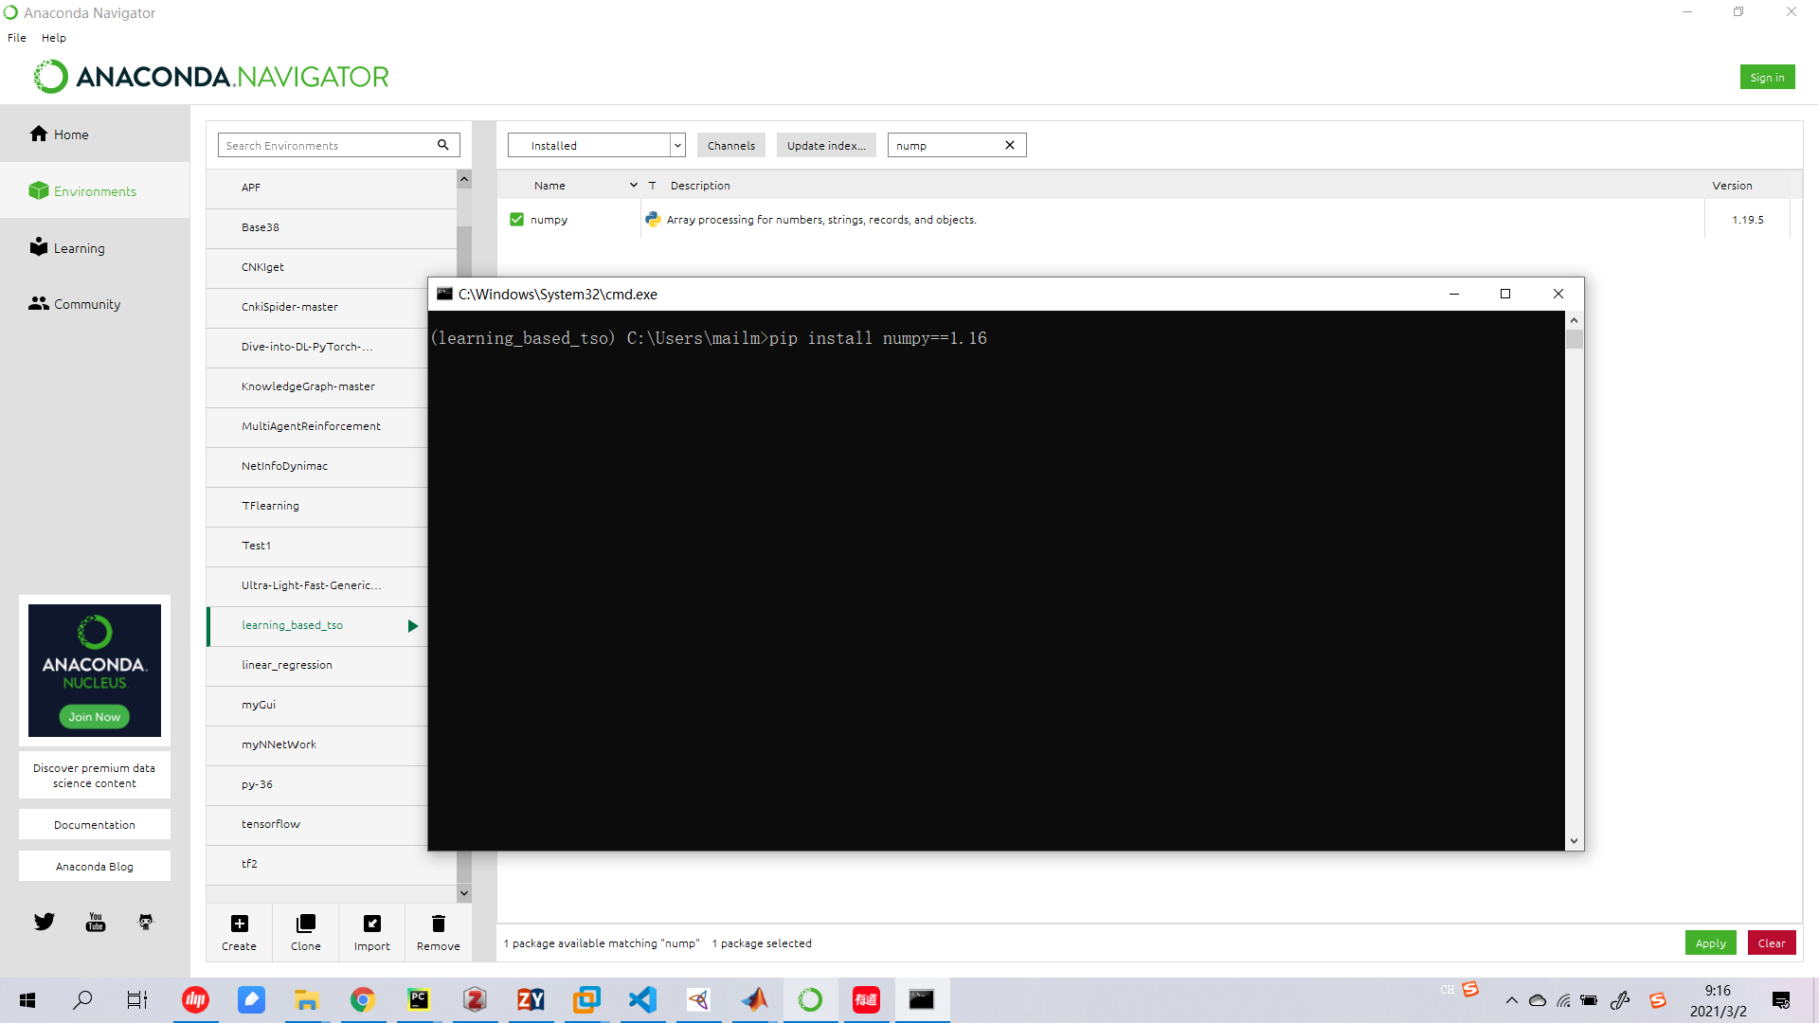The width and height of the screenshot is (1819, 1023).
Task: Click the play arrow beside learning_based_tso
Action: 413,626
